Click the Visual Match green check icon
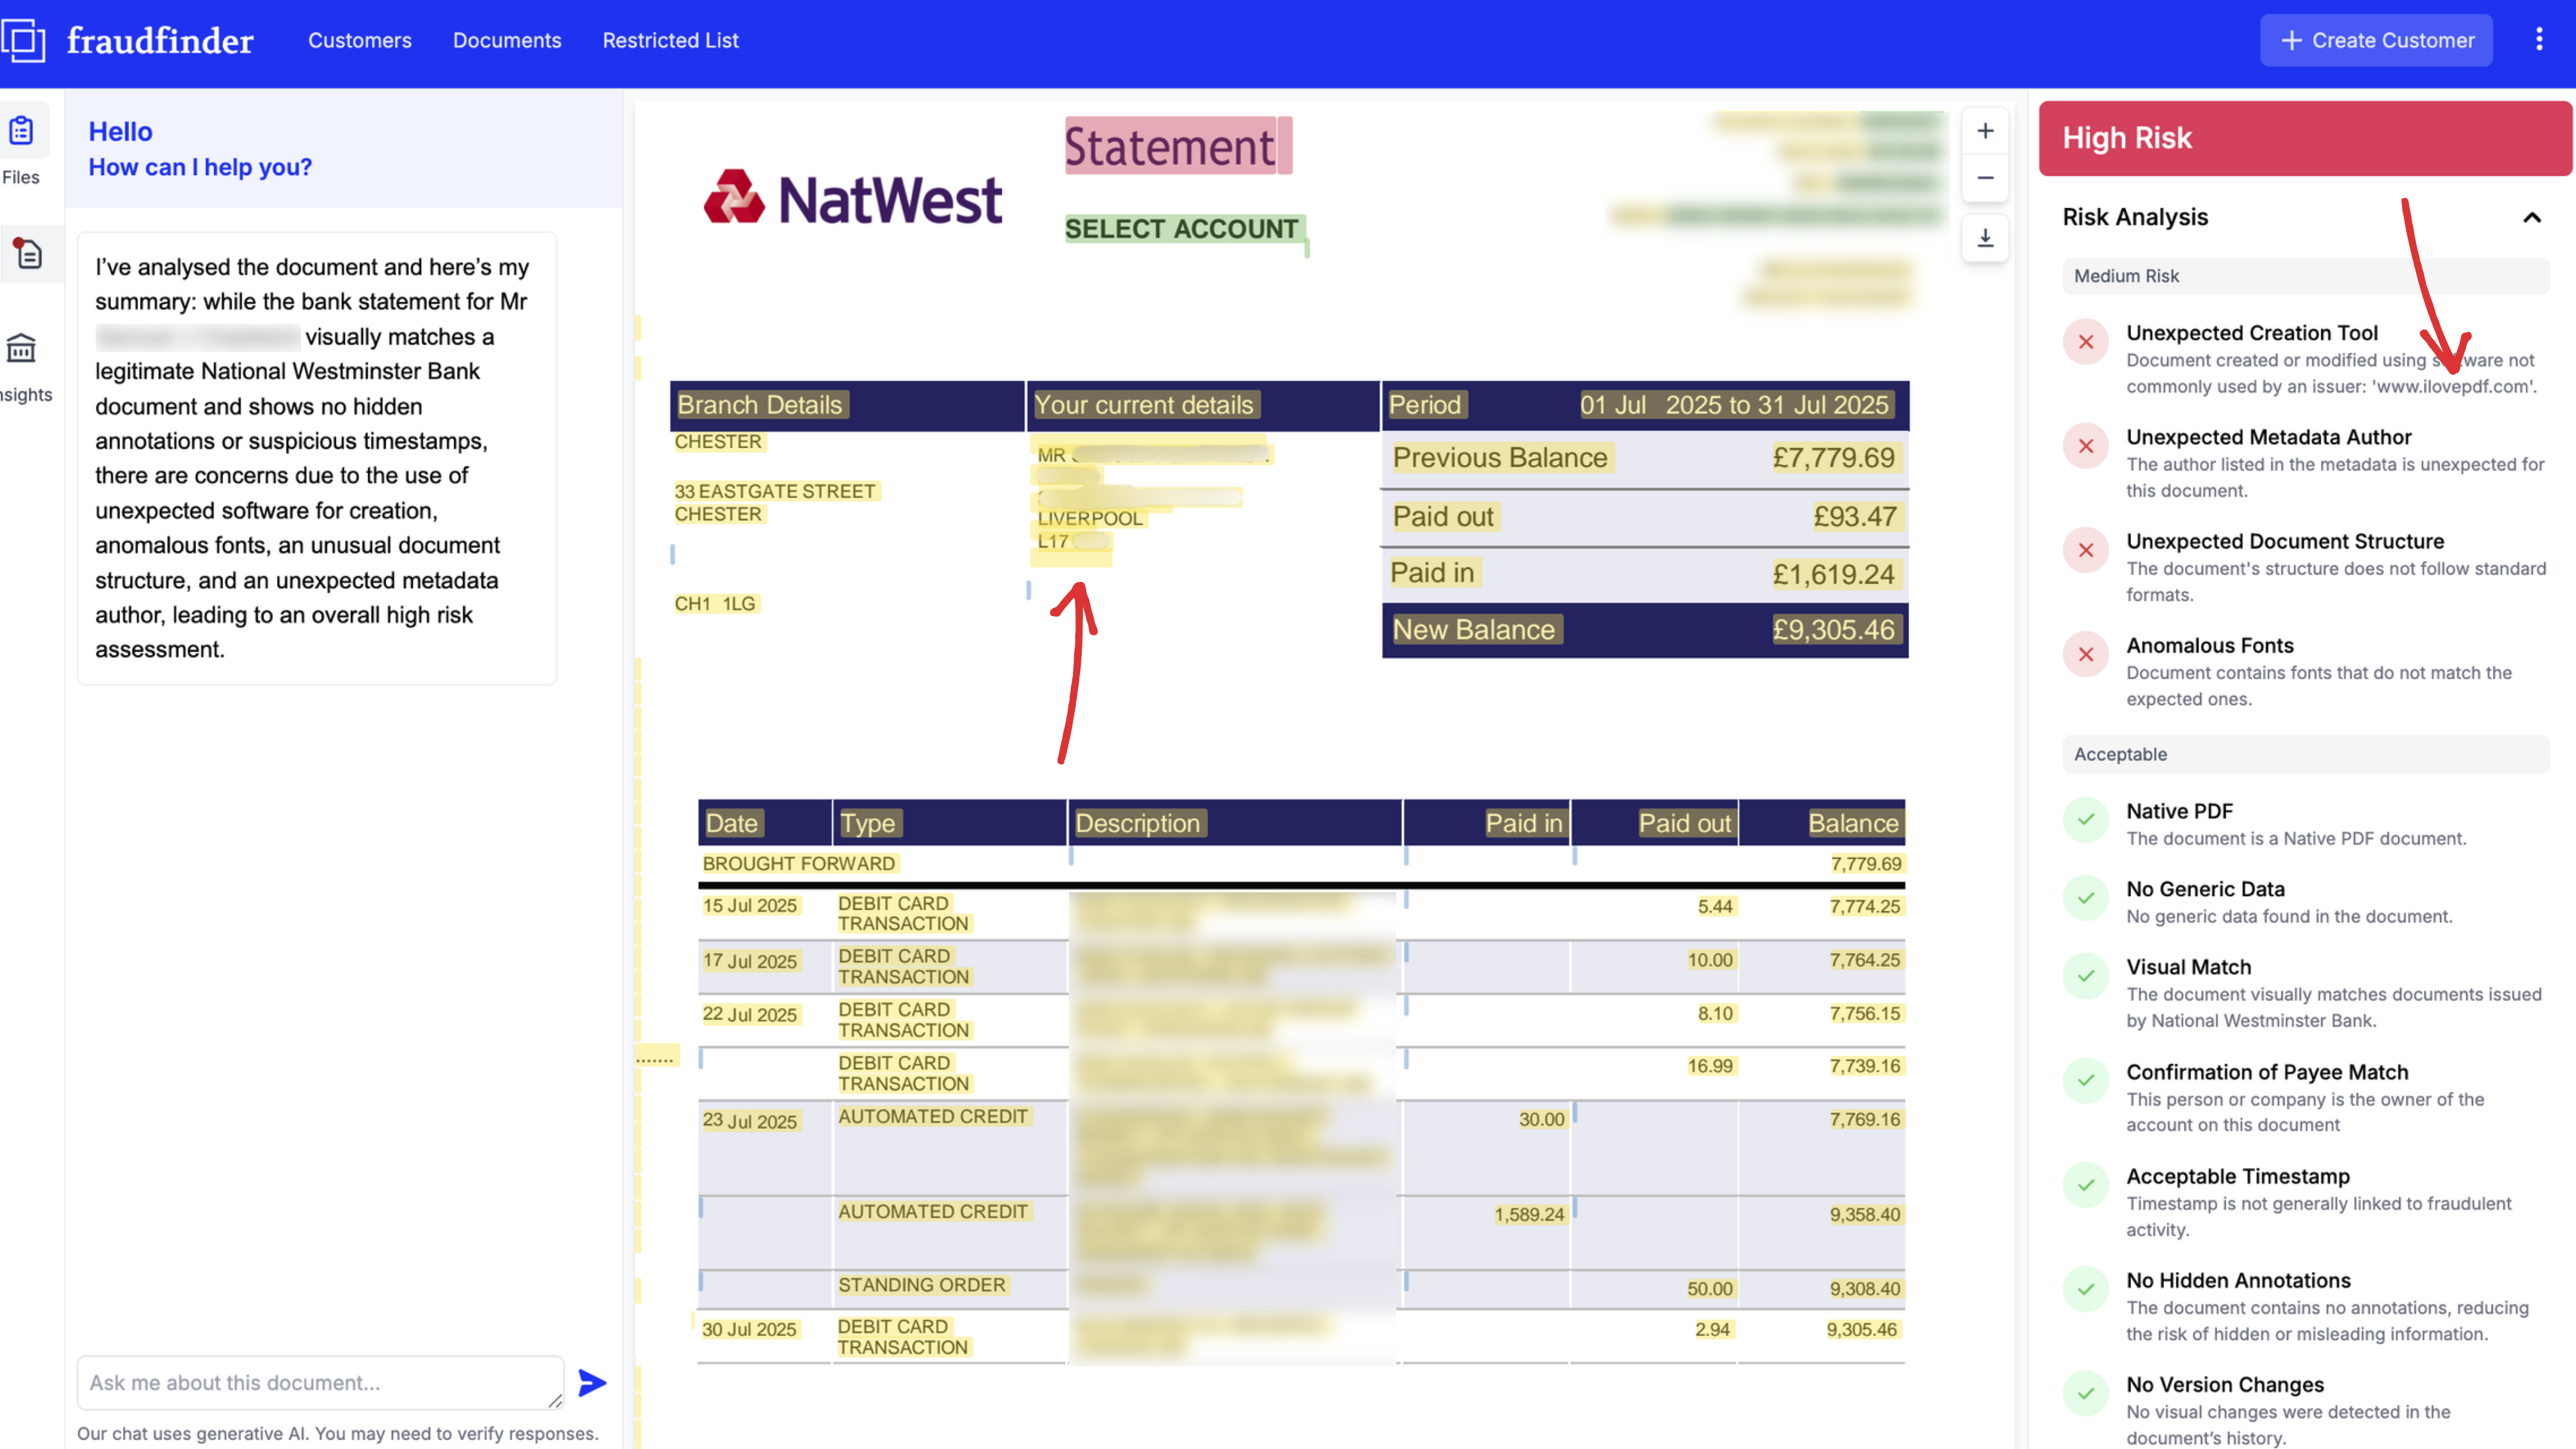This screenshot has height=1449, width=2576. [2086, 976]
